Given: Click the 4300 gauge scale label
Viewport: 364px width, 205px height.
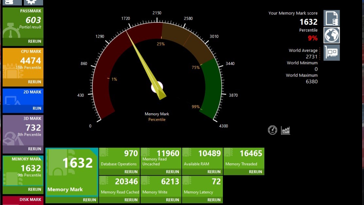Looking at the screenshot, I should 223,126.
